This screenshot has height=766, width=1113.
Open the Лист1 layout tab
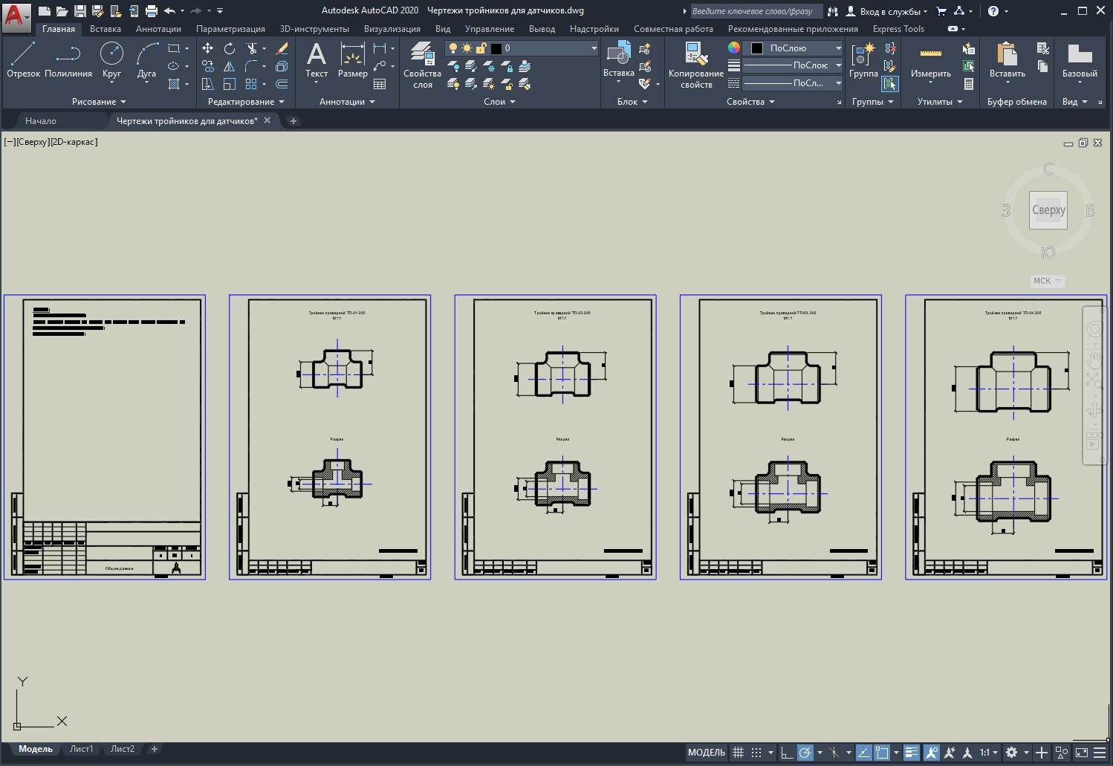tap(81, 749)
